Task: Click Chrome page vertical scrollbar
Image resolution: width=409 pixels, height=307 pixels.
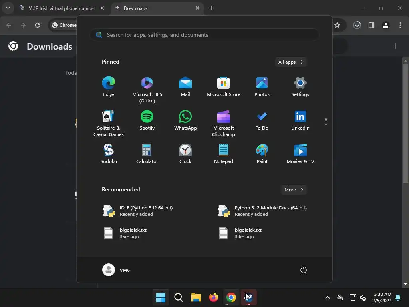Action: click(x=405, y=123)
